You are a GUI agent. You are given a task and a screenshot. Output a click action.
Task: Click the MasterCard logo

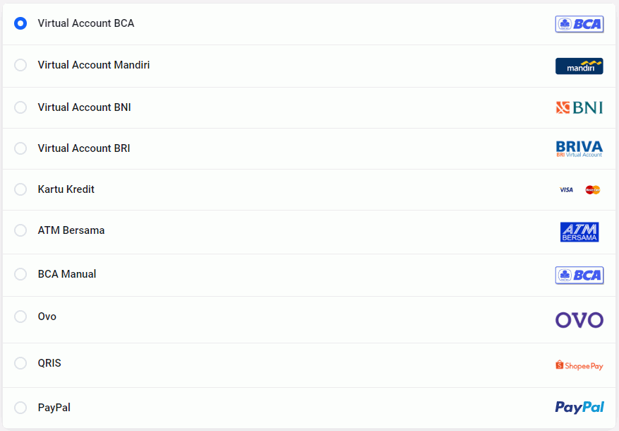tap(592, 189)
